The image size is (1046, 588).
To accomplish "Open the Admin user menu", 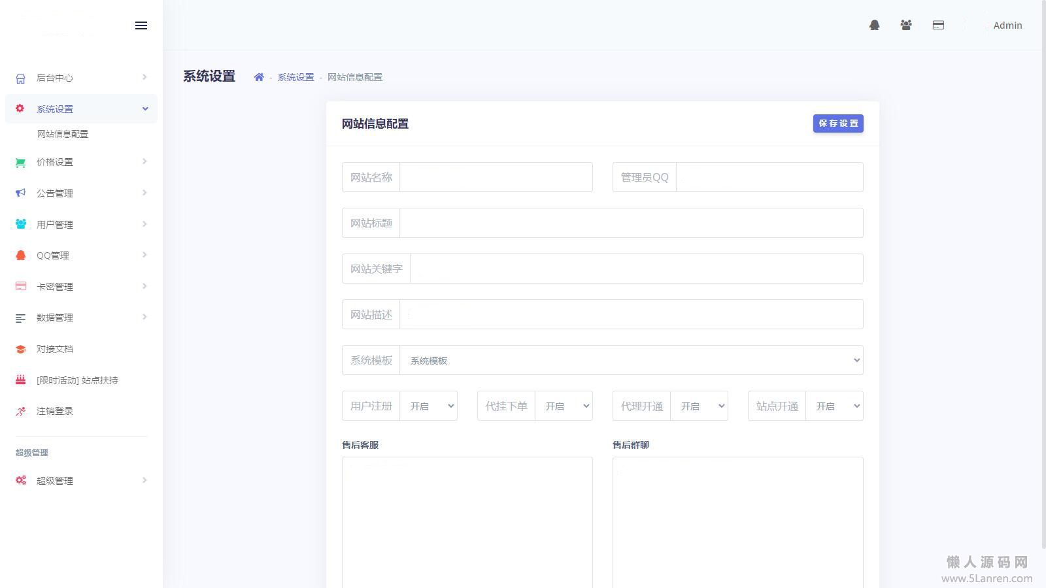I will [x=1007, y=25].
